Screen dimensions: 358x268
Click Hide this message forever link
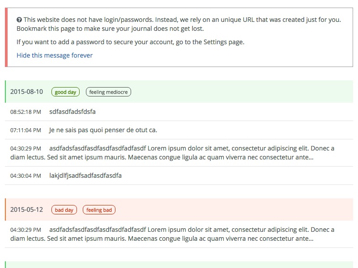pos(55,55)
